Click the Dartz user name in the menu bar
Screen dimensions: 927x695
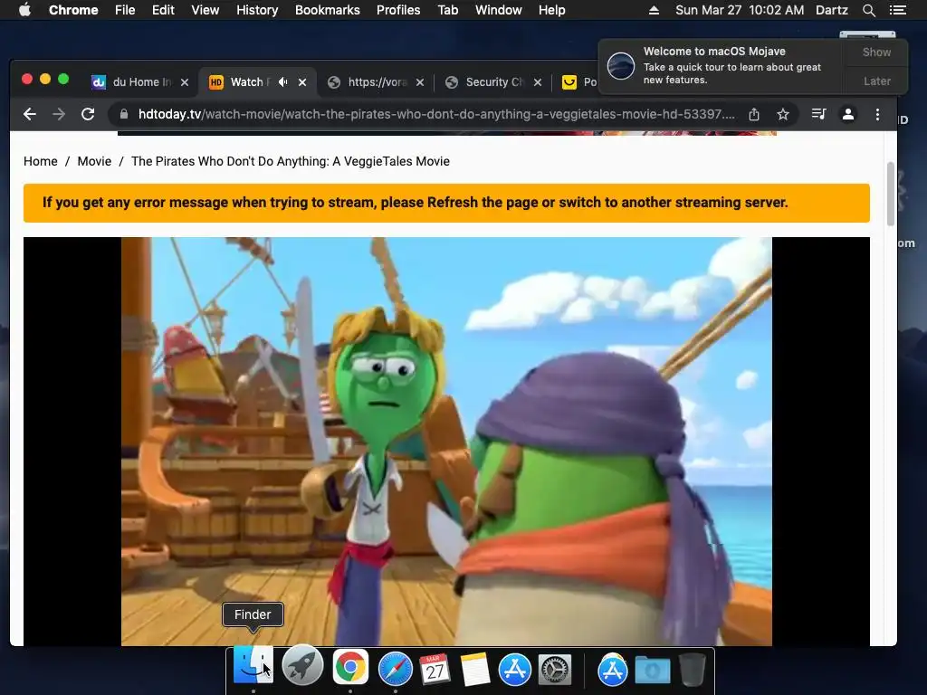[832, 10]
